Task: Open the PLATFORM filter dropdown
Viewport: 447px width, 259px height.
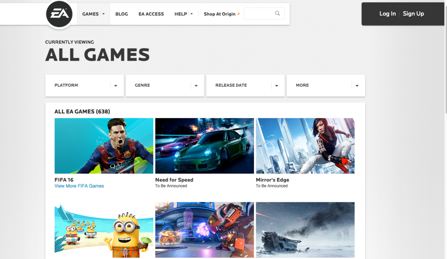Action: click(84, 85)
